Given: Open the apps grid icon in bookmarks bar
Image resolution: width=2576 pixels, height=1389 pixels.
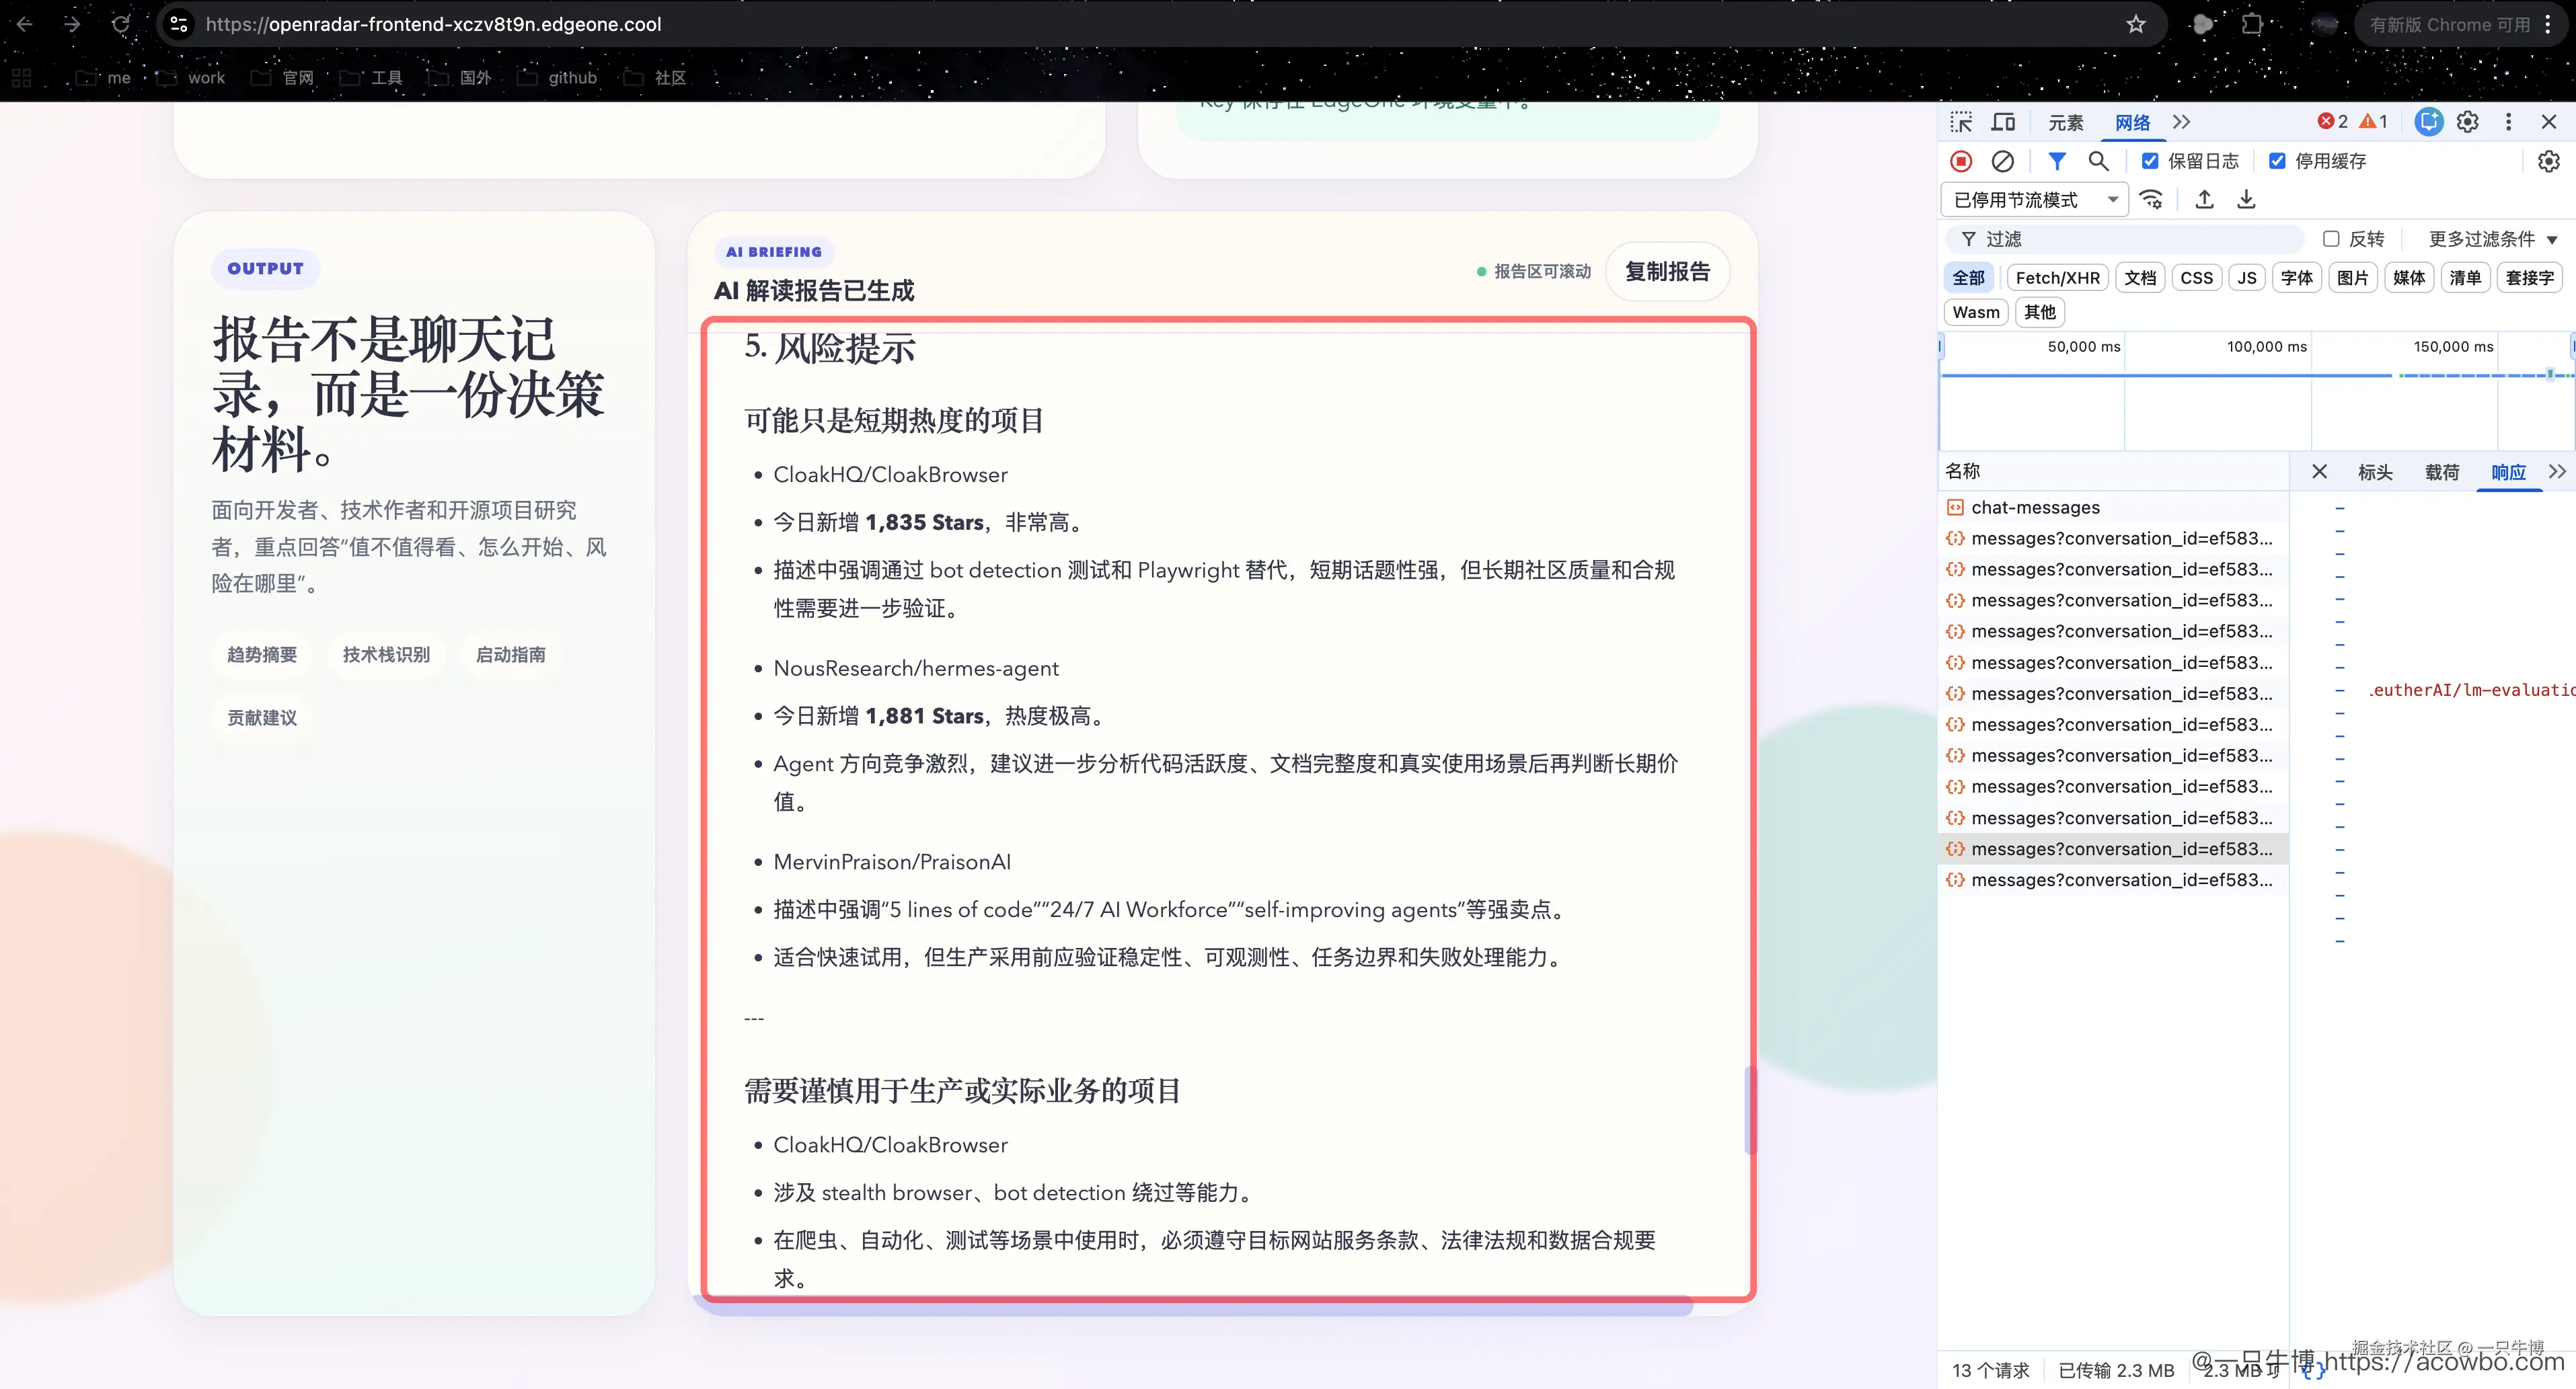Looking at the screenshot, I should point(22,78).
